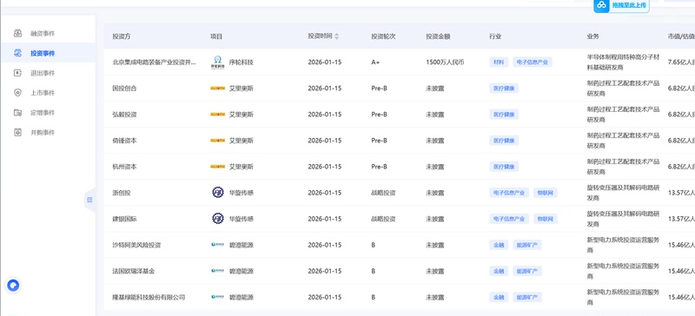Open 艾里奥斯 name in 弘毅投资 row
Viewport: 695px width, 316px height.
click(242, 115)
